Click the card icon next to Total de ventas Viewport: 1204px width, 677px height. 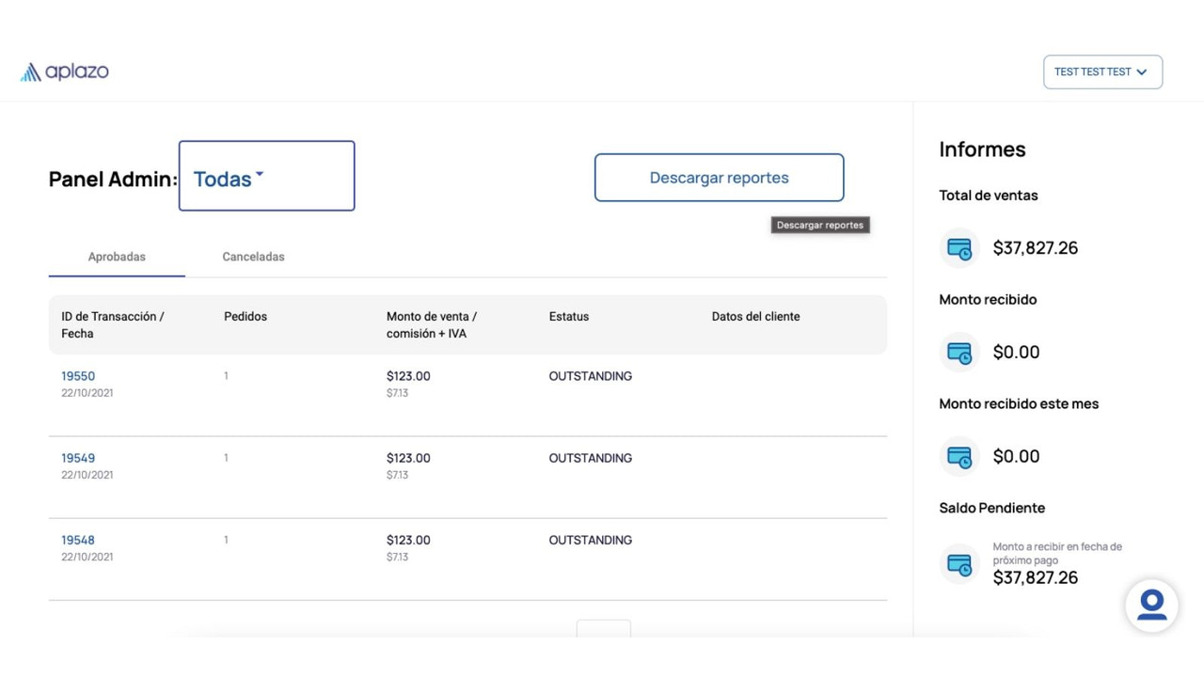point(958,247)
